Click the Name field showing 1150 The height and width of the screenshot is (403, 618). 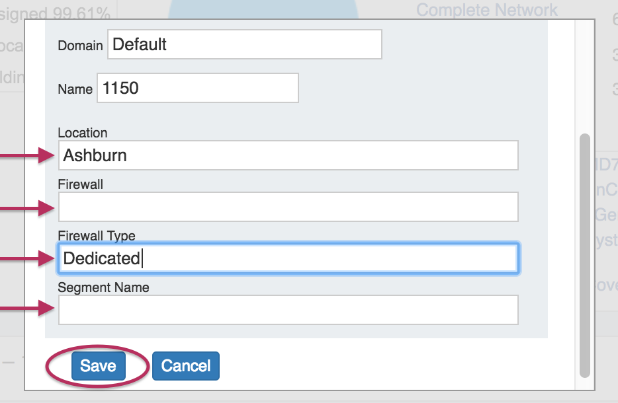tap(197, 88)
